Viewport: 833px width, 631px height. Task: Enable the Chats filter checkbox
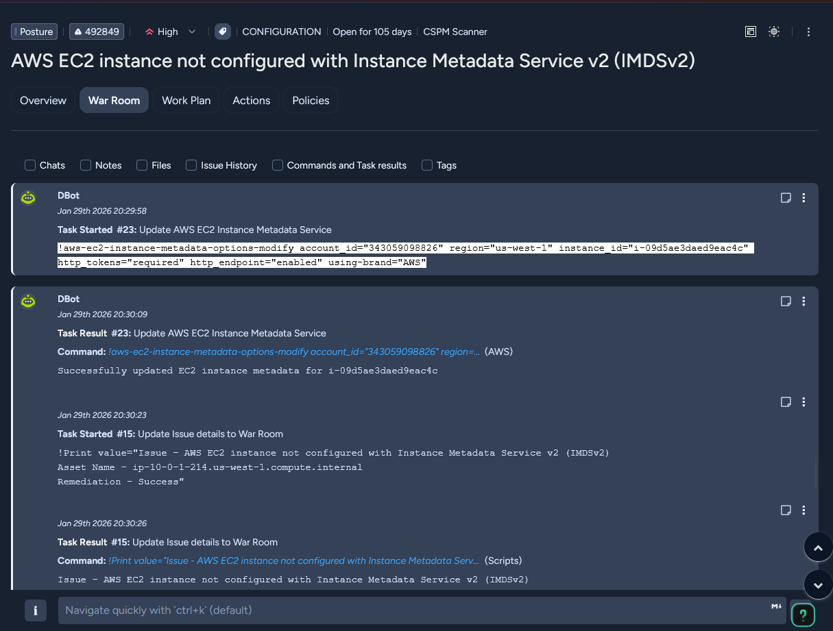(x=30, y=165)
